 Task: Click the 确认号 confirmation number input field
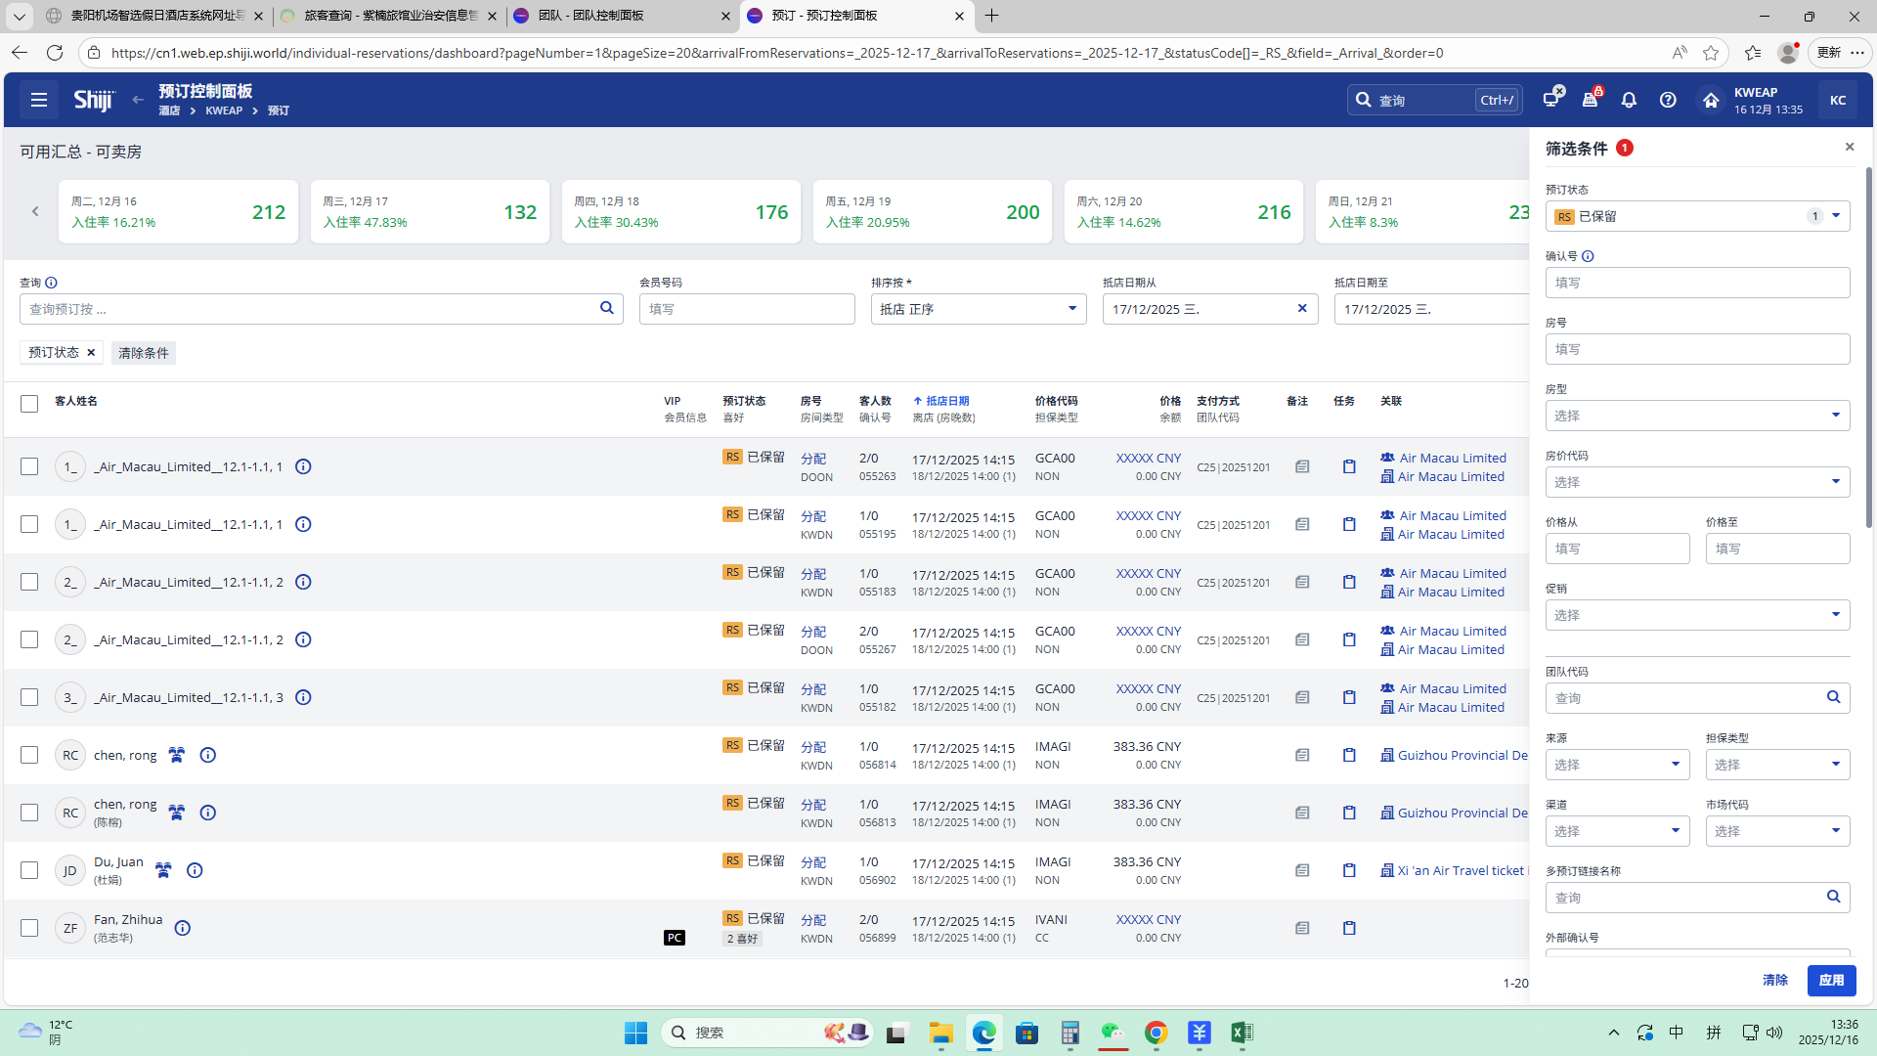[x=1696, y=283]
